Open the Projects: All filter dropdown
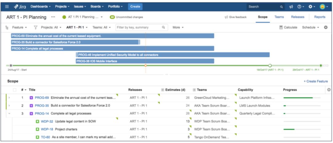Viewport: 333px width, 143px height. (x=51, y=27)
